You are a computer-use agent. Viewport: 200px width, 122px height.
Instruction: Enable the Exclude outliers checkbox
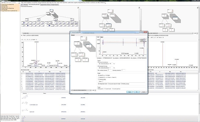98,79
